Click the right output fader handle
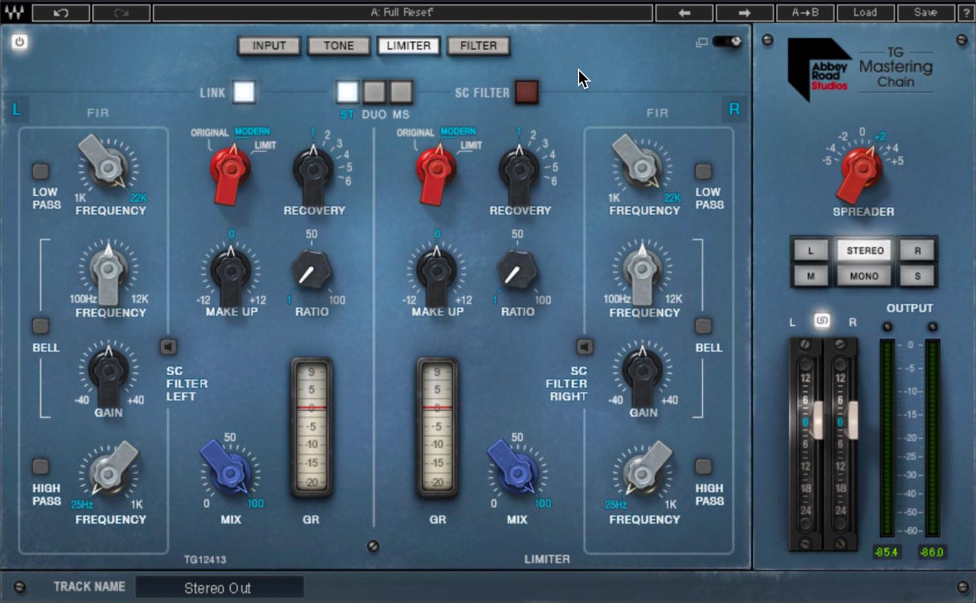 point(852,420)
